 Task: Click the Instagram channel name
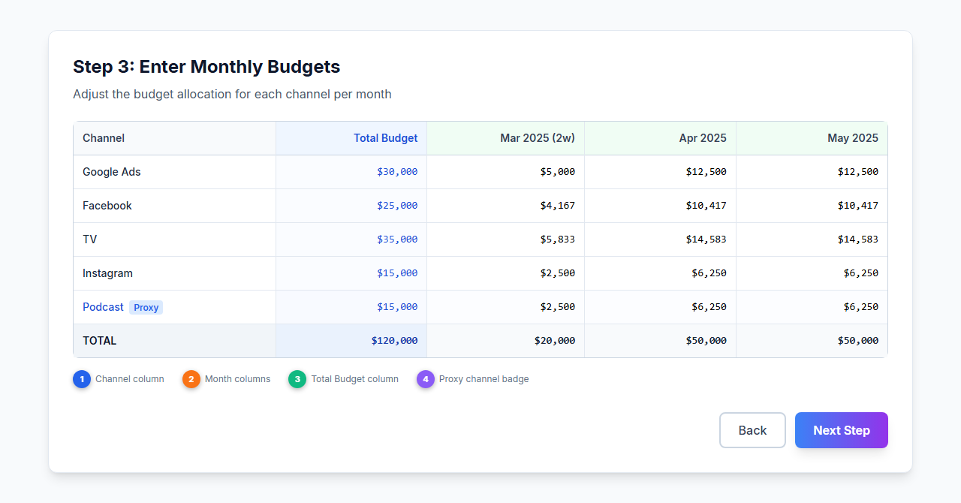107,273
